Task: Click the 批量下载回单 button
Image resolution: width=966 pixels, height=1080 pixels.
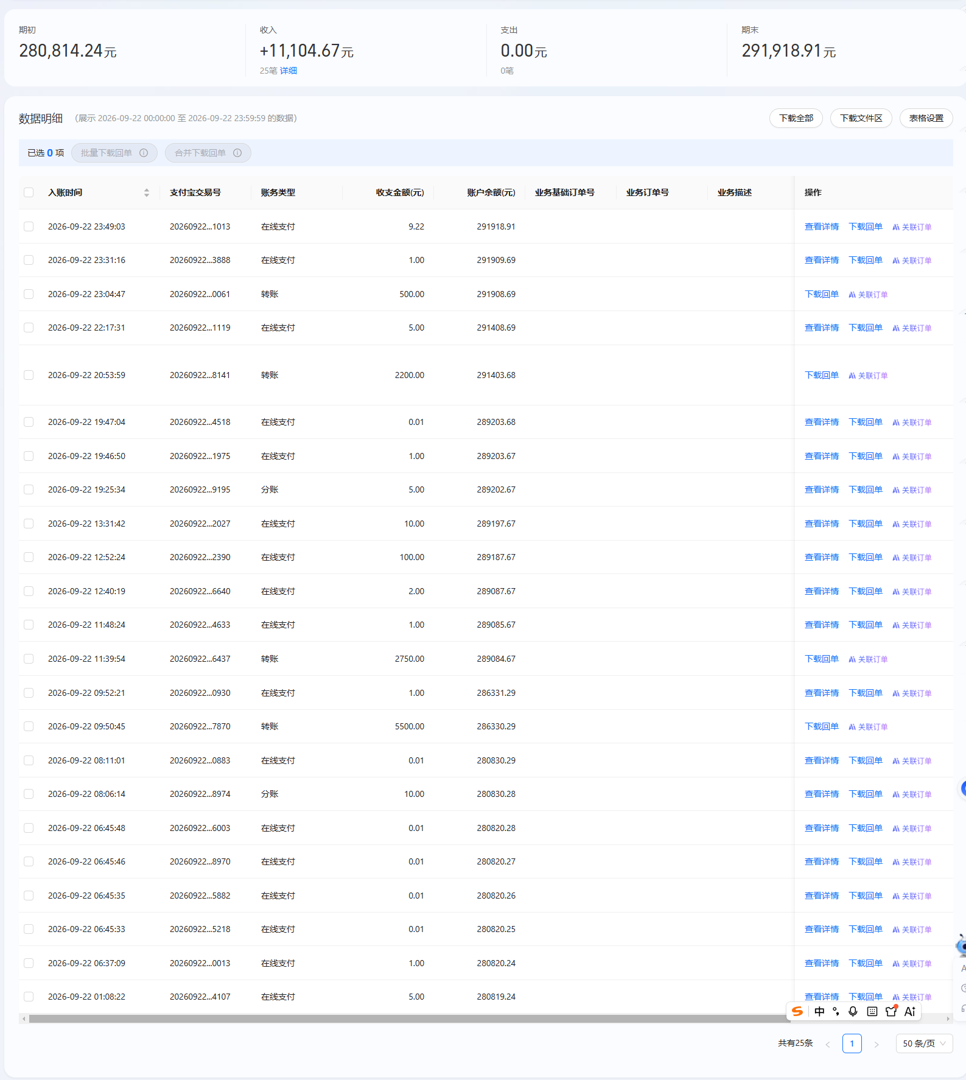Action: pyautogui.click(x=114, y=153)
